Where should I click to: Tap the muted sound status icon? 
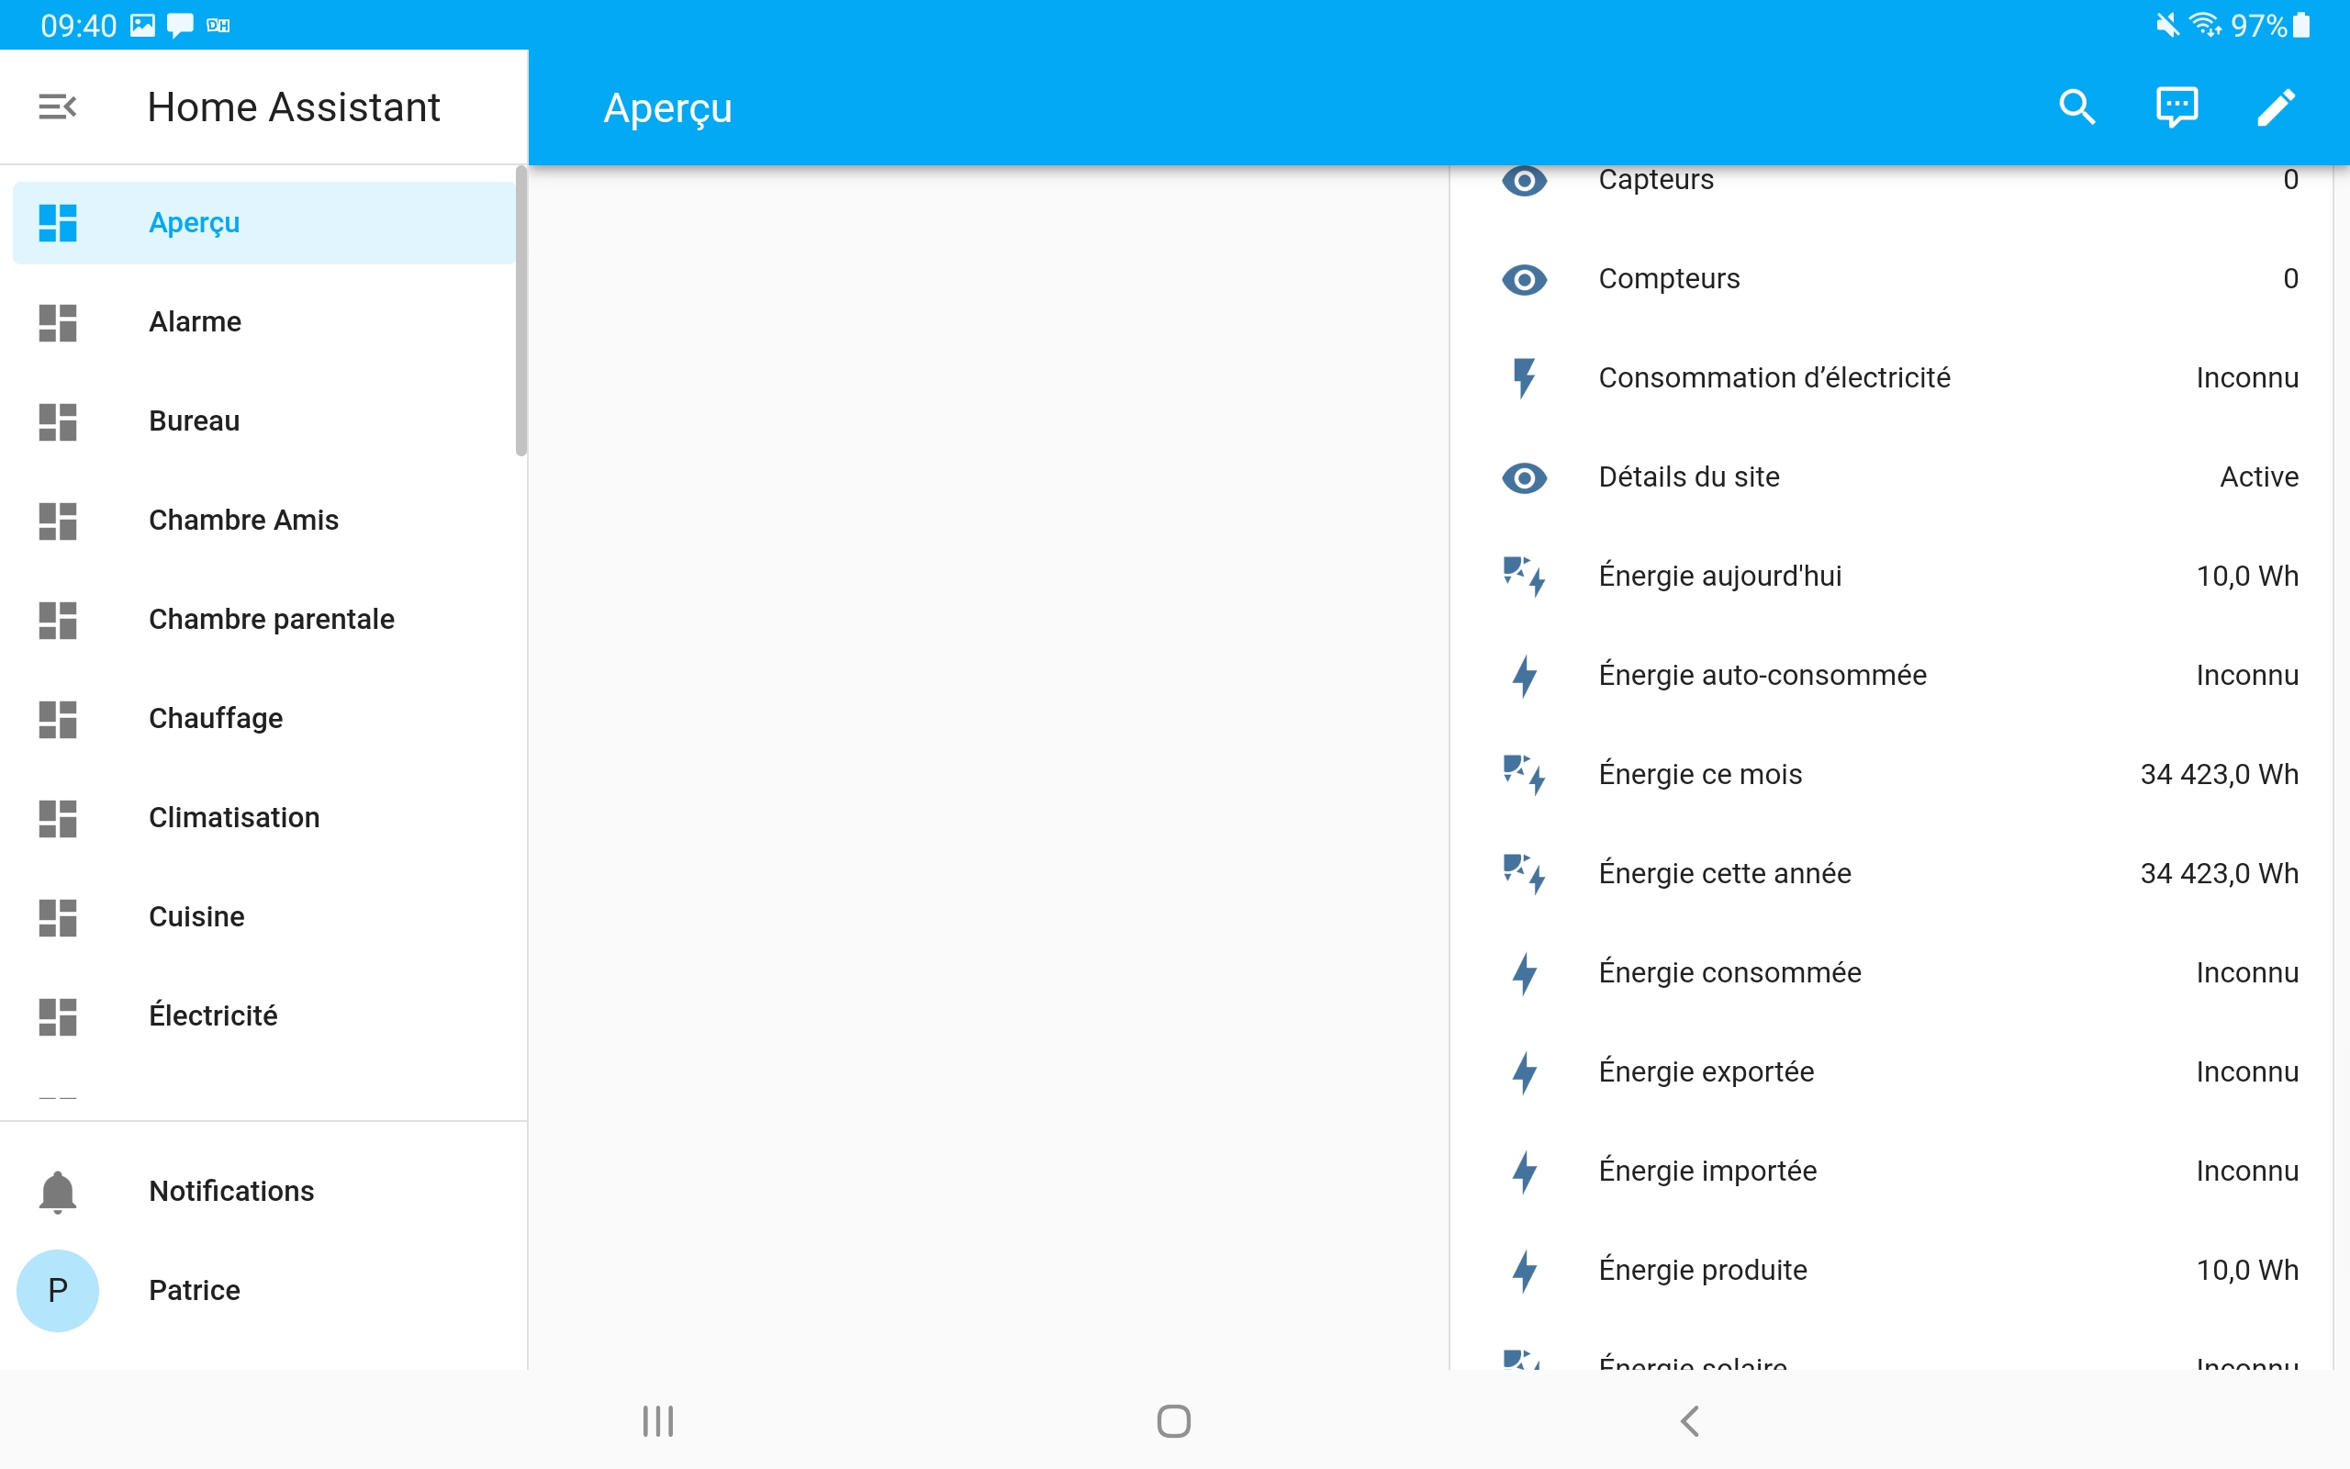(x=2166, y=26)
